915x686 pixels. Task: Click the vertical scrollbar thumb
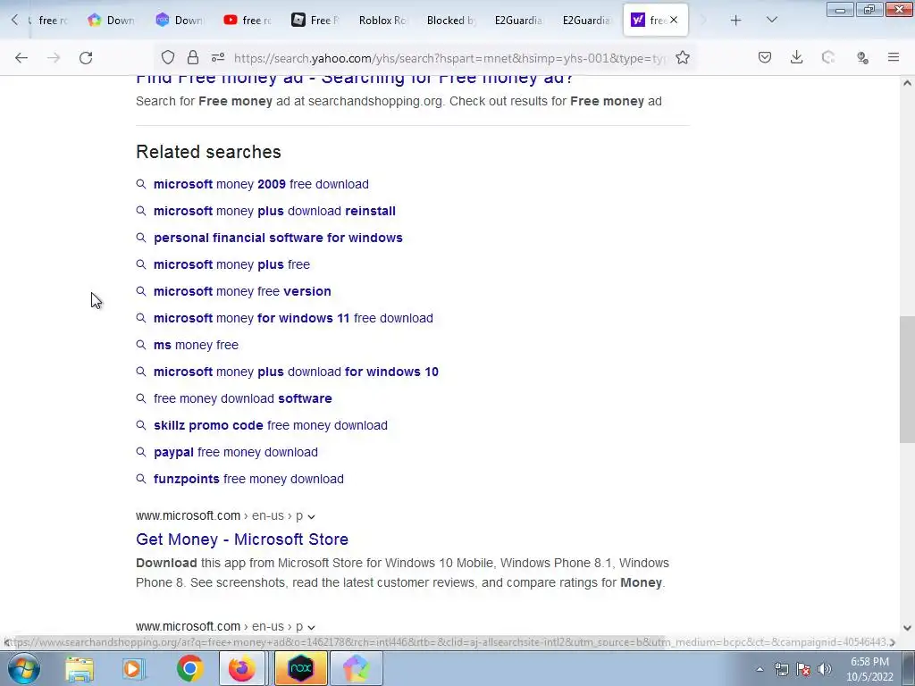[x=907, y=380]
